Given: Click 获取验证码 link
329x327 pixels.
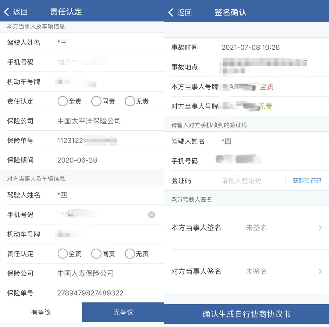Looking at the screenshot, I should coord(307,181).
